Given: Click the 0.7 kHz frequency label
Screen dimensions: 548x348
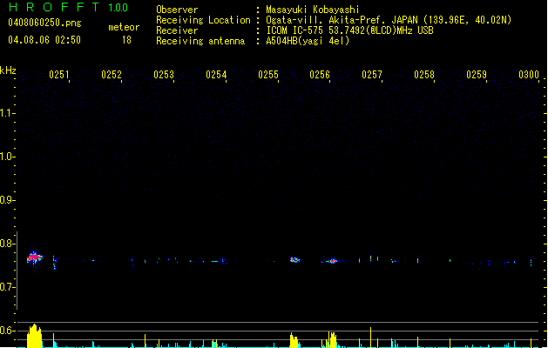Looking at the screenshot, I should (6, 287).
